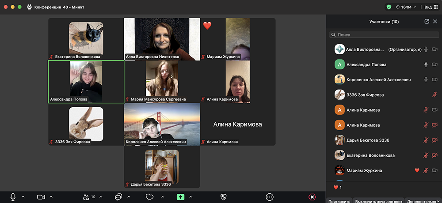Click the video camera icon in toolbar

[41, 197]
